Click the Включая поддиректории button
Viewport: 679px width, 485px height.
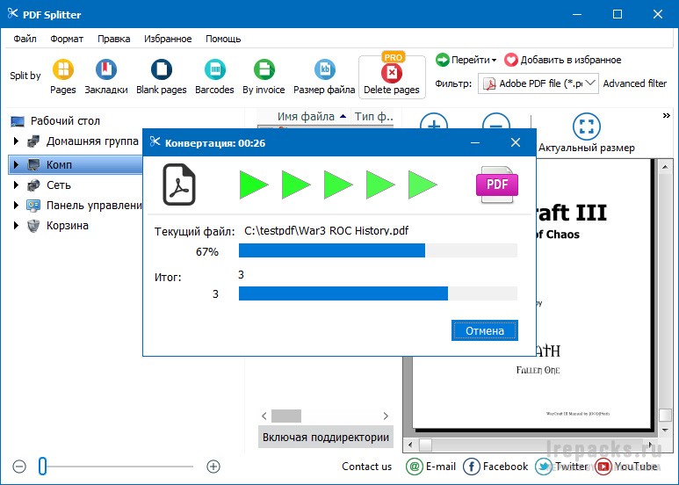click(x=326, y=437)
